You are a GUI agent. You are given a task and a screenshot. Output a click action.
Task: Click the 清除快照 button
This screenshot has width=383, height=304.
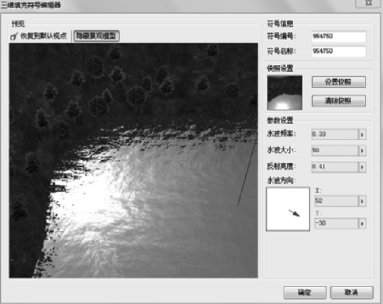[338, 101]
